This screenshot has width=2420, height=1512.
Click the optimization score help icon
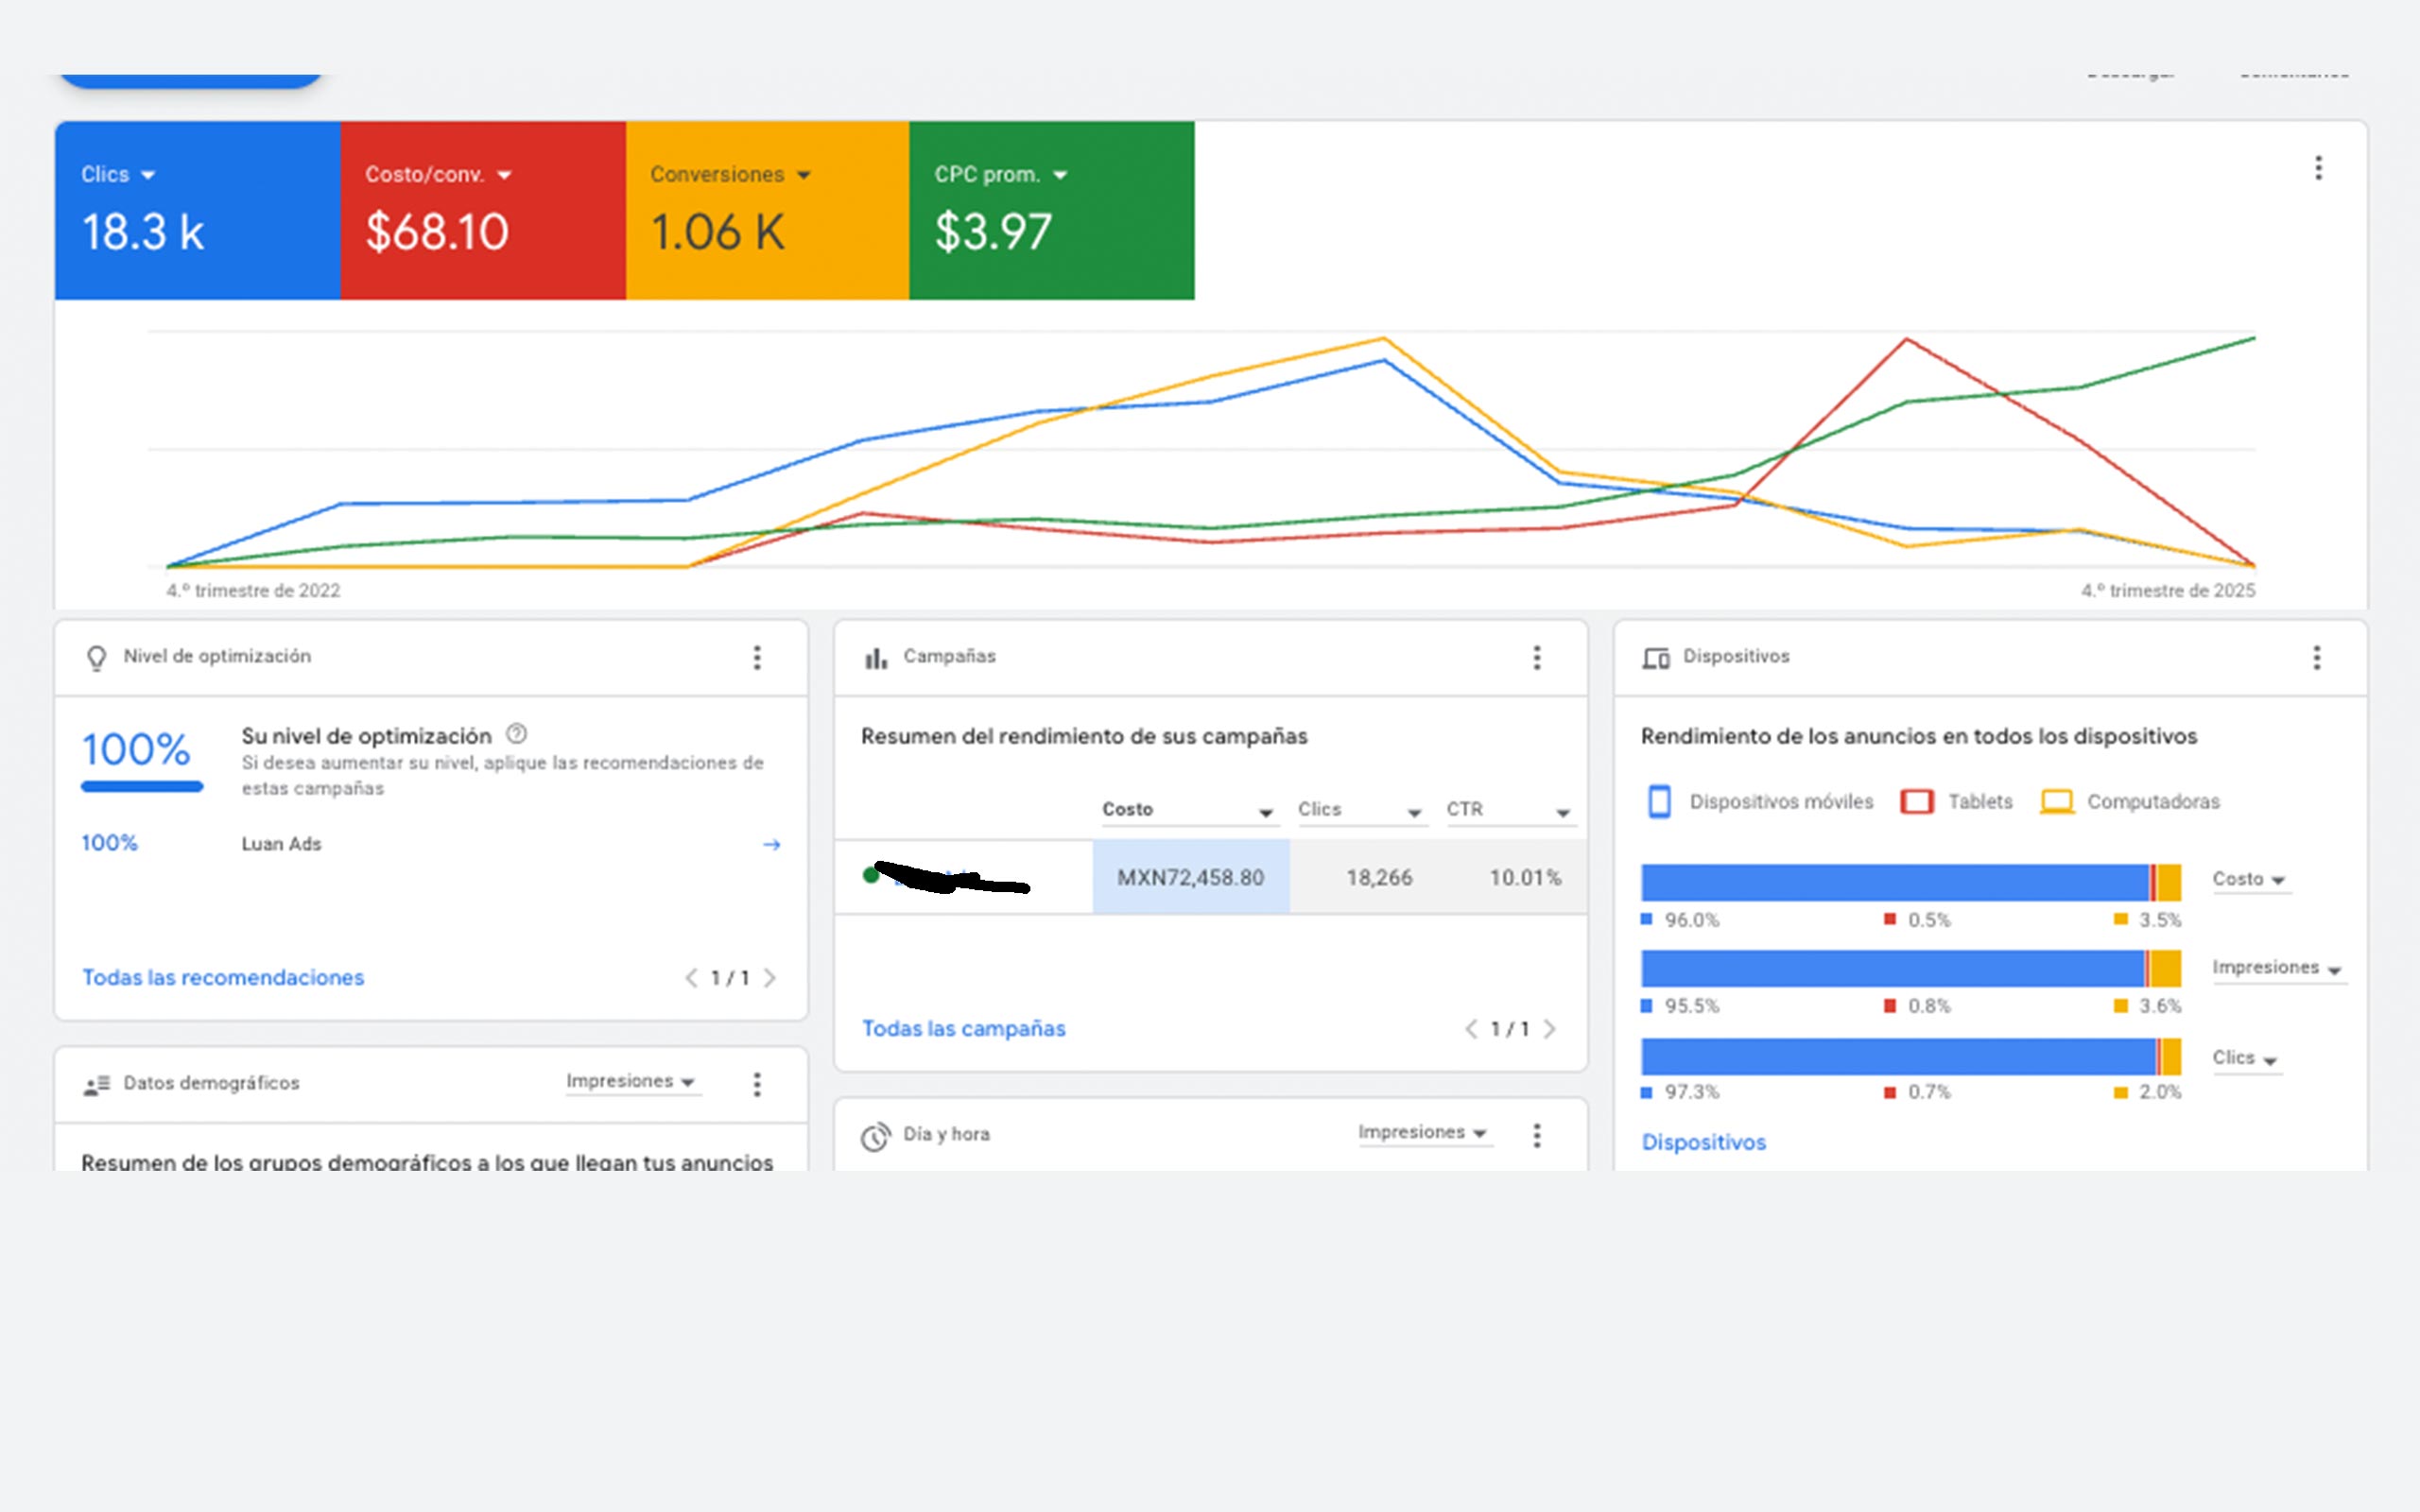(x=516, y=734)
